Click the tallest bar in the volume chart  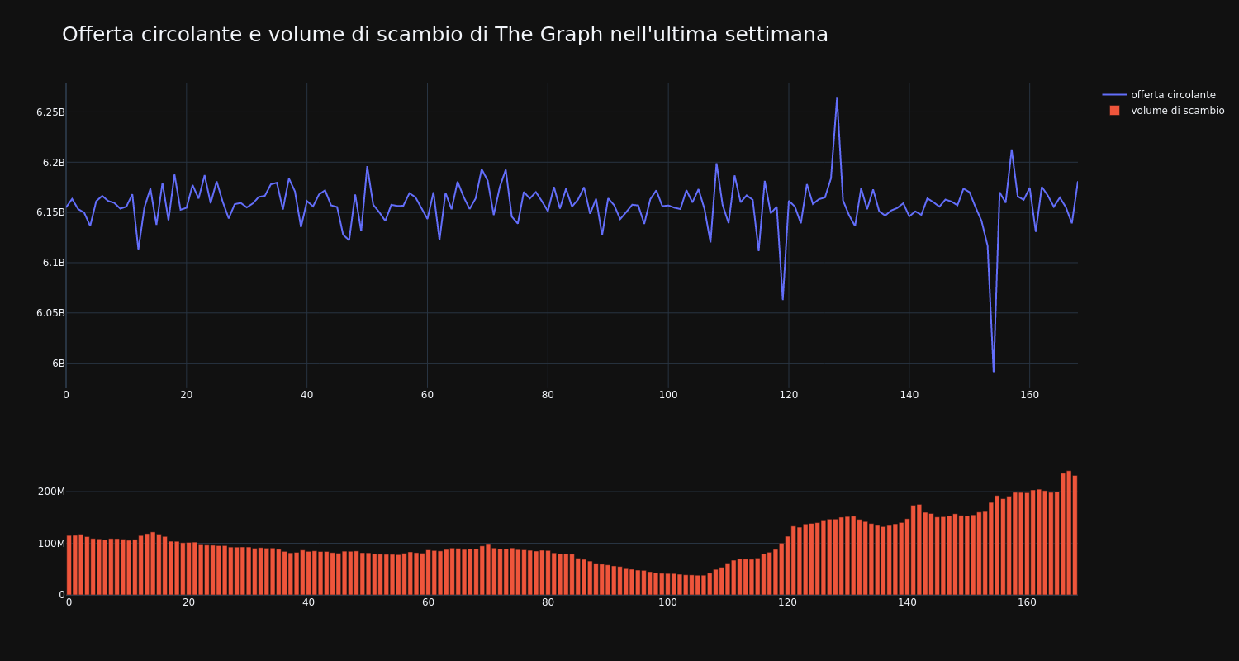[1069, 533]
